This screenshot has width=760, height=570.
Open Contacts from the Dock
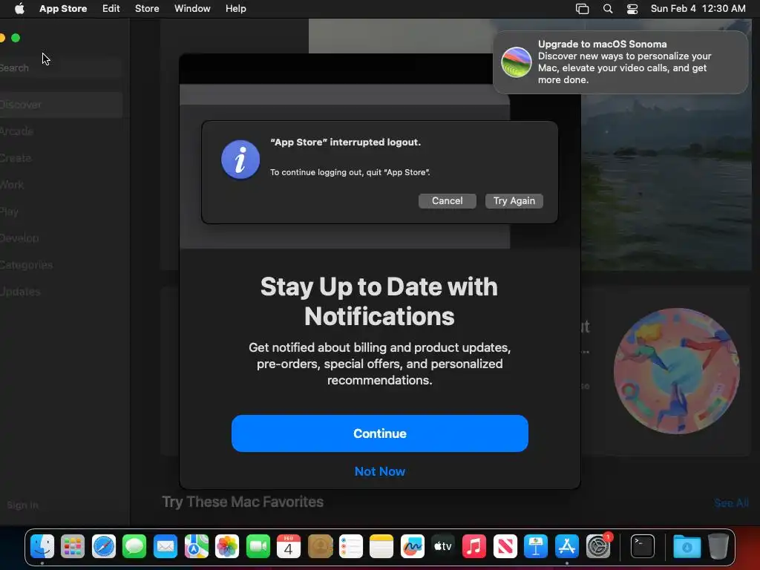tap(320, 547)
